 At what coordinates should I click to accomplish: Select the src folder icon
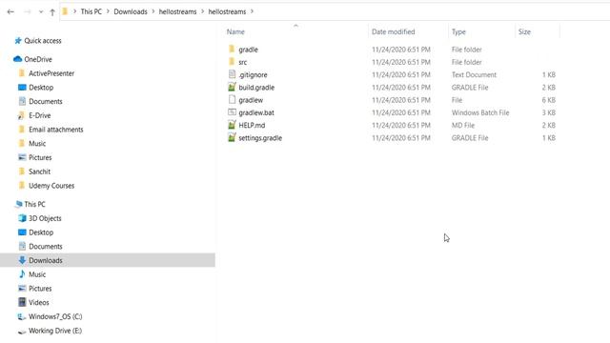(232, 61)
